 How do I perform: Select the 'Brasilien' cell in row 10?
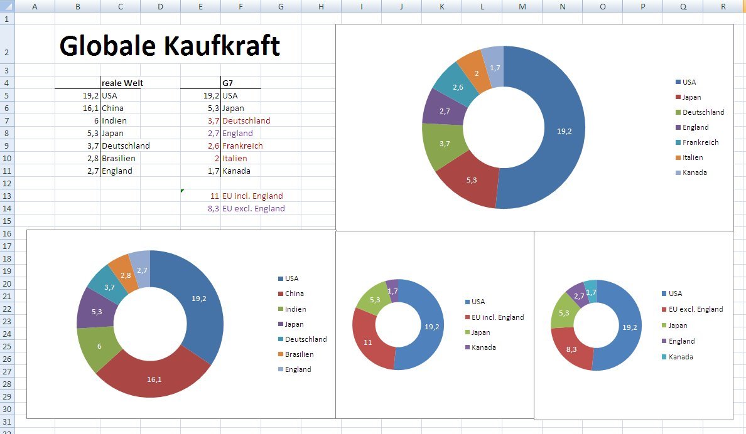(x=118, y=158)
